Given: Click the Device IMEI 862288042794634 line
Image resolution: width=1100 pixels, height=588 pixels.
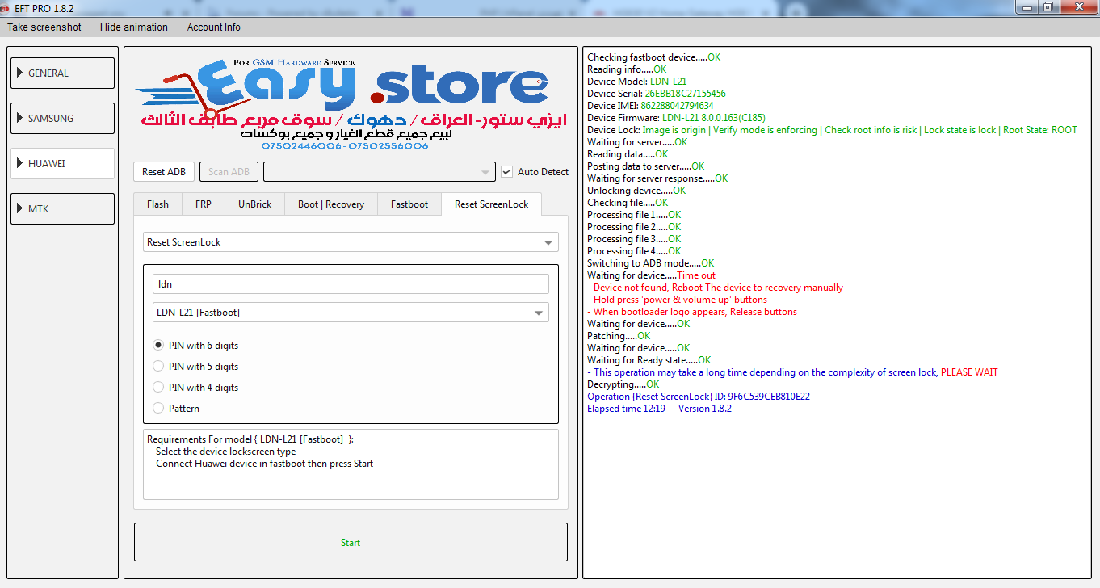Looking at the screenshot, I should 650,106.
